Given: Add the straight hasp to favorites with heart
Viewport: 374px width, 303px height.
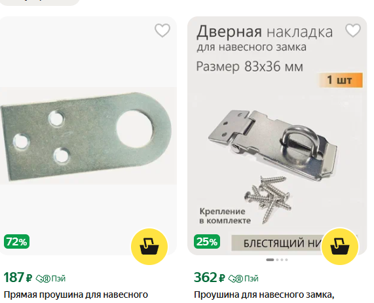Looking at the screenshot, I should pyautogui.click(x=162, y=31).
